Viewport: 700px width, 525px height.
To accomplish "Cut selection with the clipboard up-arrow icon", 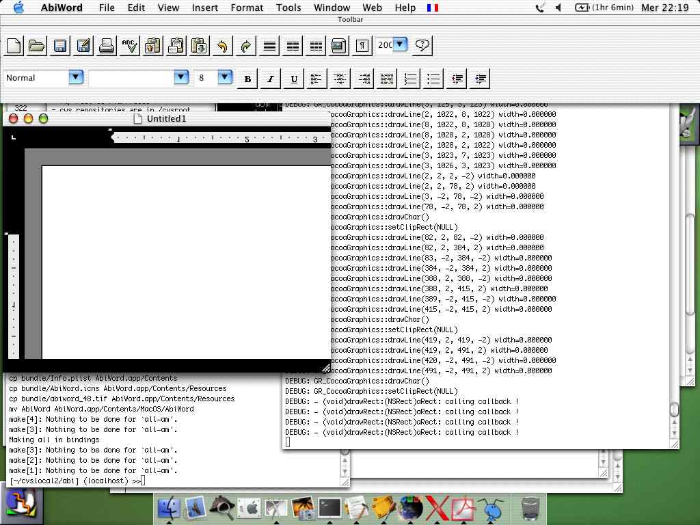I will 152,46.
